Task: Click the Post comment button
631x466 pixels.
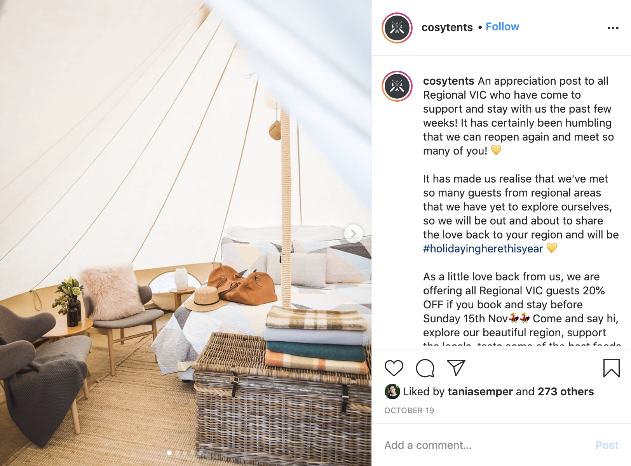Action: 607,445
